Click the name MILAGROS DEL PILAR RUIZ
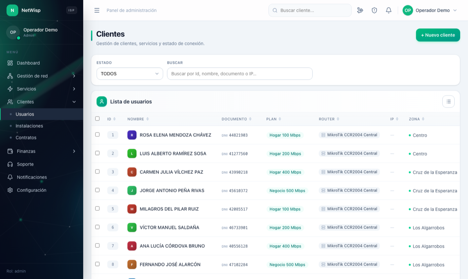The image size is (468, 279). point(169,209)
